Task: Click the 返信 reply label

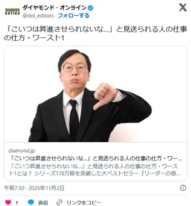Action: tap(43, 203)
